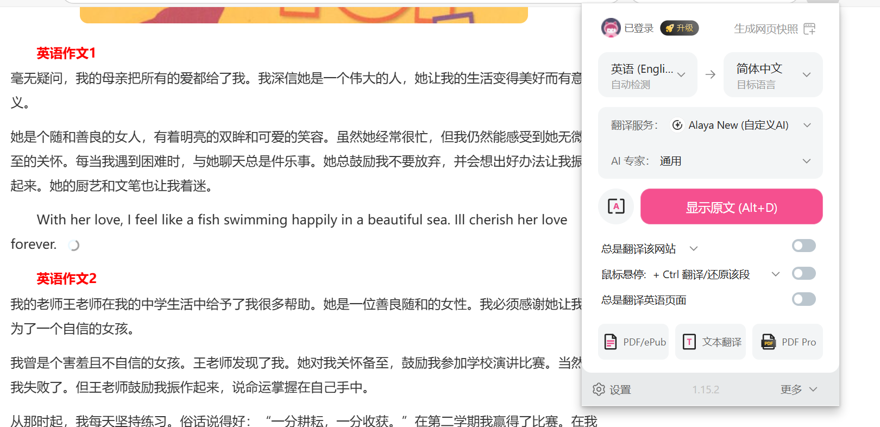Click the 显示原文 (Alt+D) button

point(732,207)
